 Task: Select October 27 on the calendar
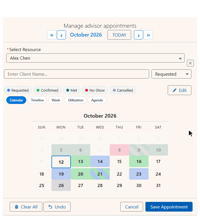[x=81, y=185]
